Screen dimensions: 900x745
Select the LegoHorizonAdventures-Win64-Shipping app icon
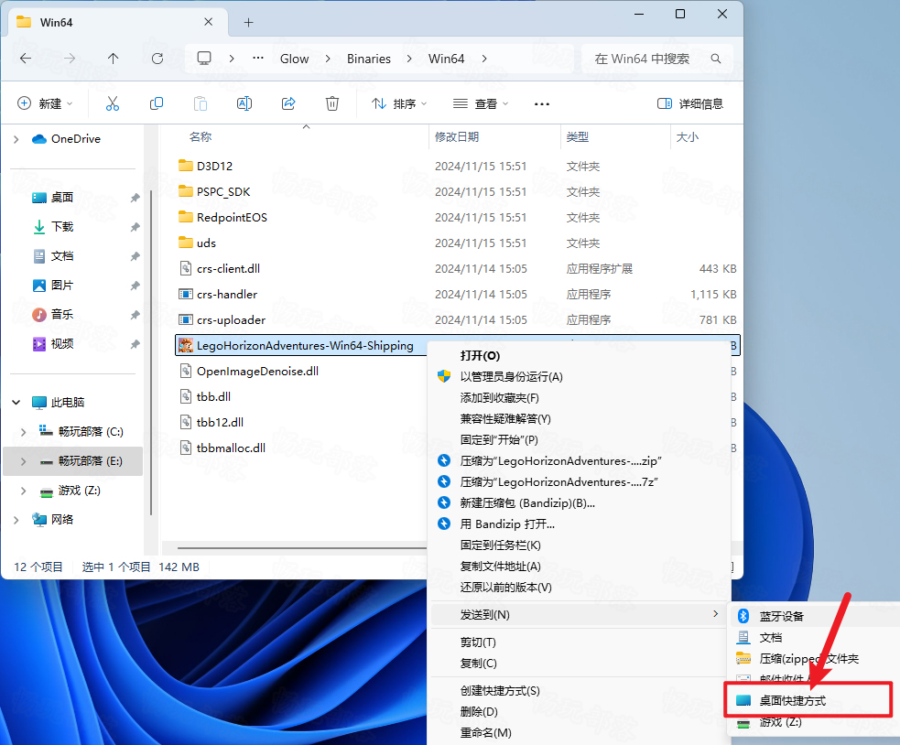(185, 346)
